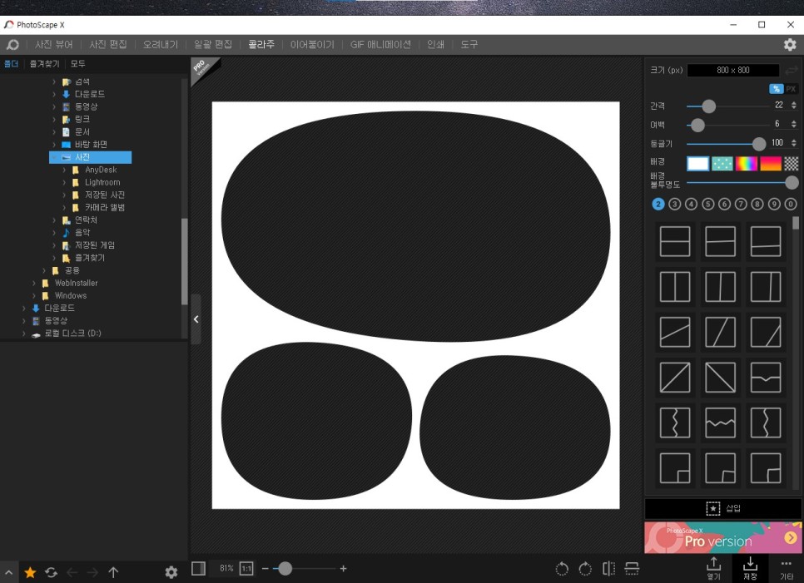Click the large top collage cell

[416, 226]
